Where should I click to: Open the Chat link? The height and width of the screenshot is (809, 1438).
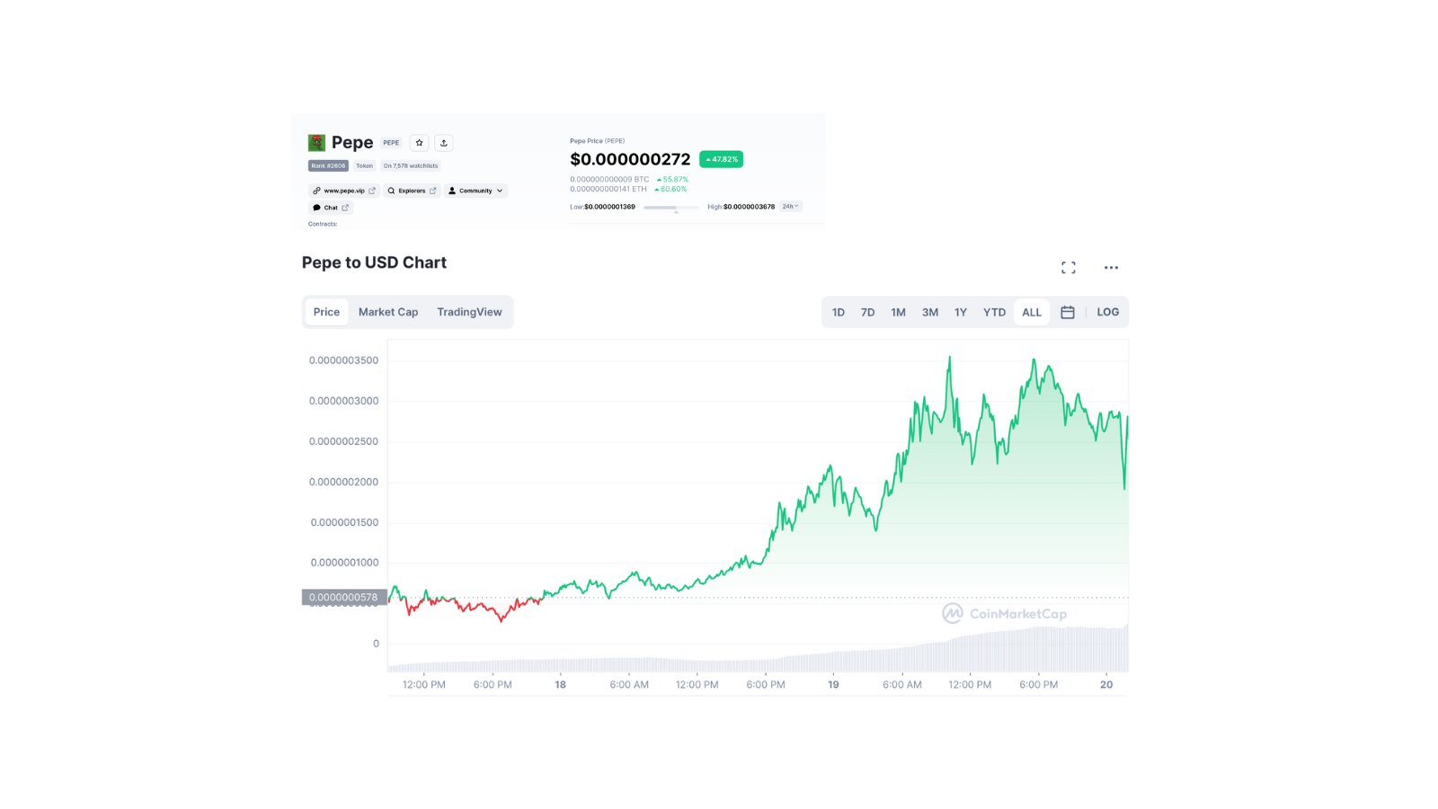click(331, 208)
